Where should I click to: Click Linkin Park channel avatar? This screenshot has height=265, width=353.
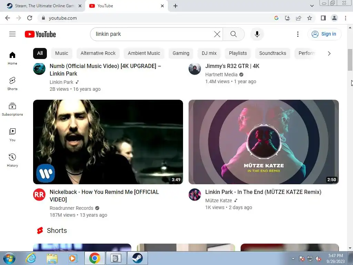pyautogui.click(x=39, y=69)
